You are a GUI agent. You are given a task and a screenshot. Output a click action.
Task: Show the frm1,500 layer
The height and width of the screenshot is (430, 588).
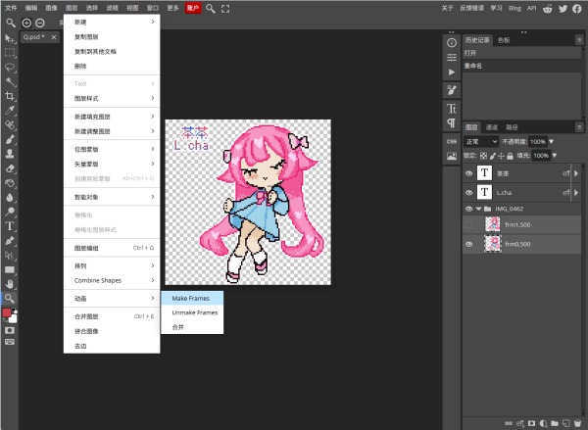(468, 224)
